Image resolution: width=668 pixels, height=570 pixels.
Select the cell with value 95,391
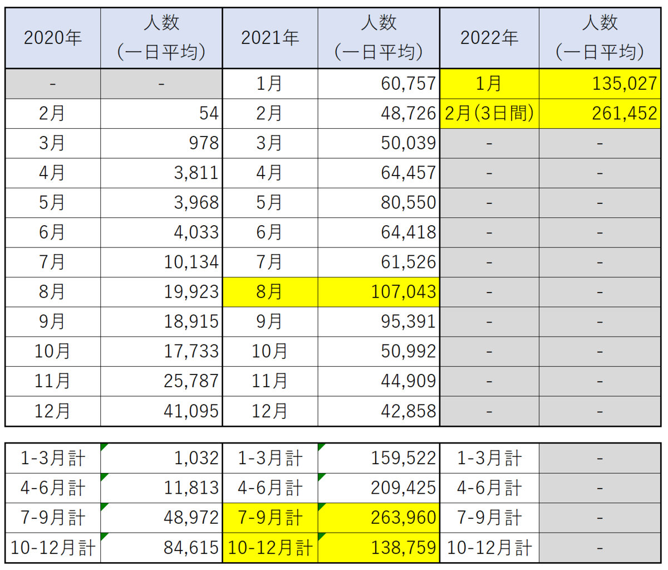[x=379, y=321]
